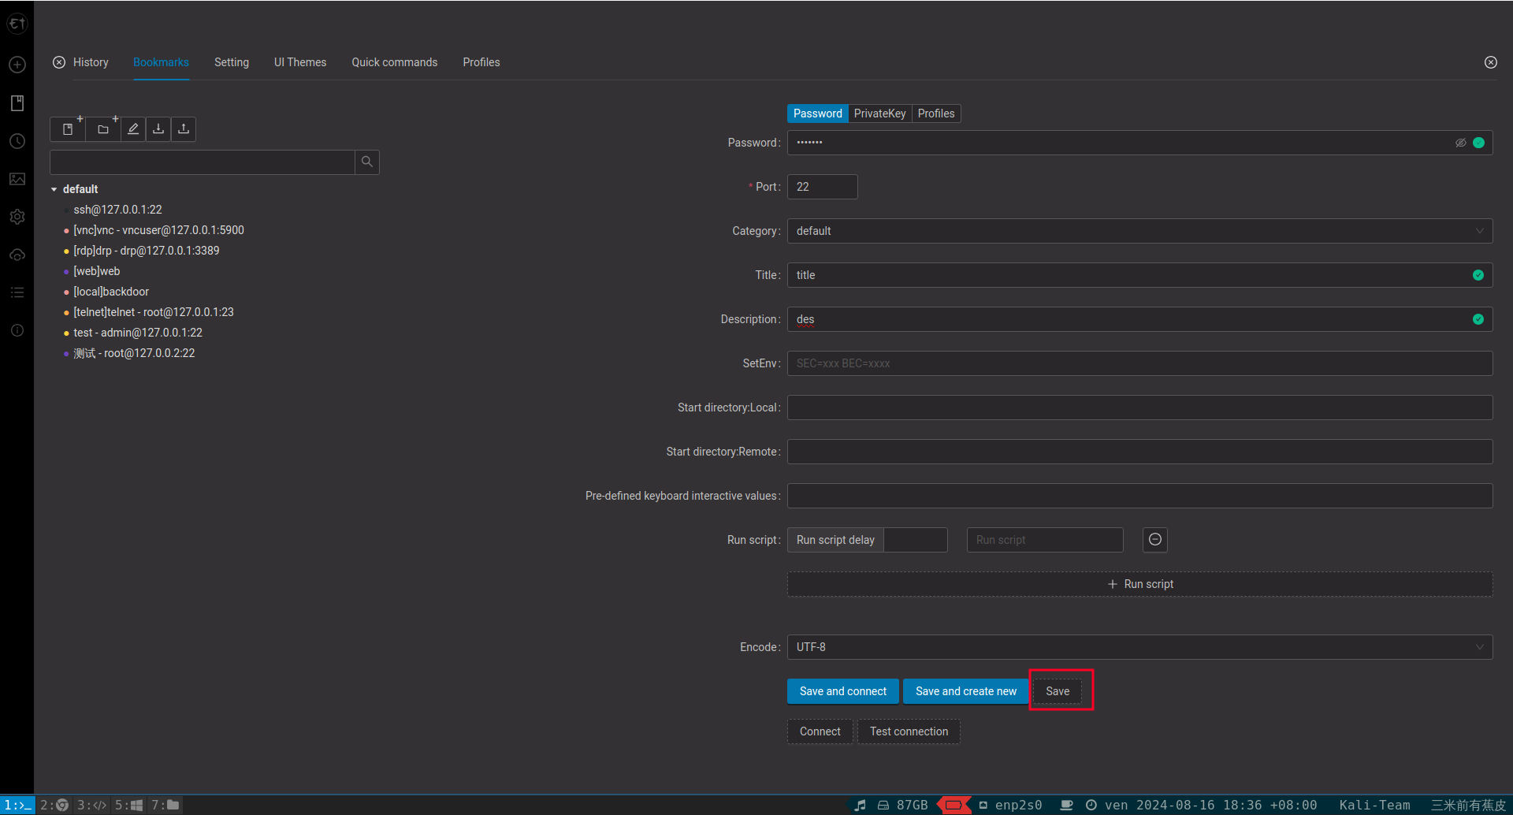The width and height of the screenshot is (1513, 815).
Task: Open the Encode UTF-8 dropdown
Action: point(1139,647)
